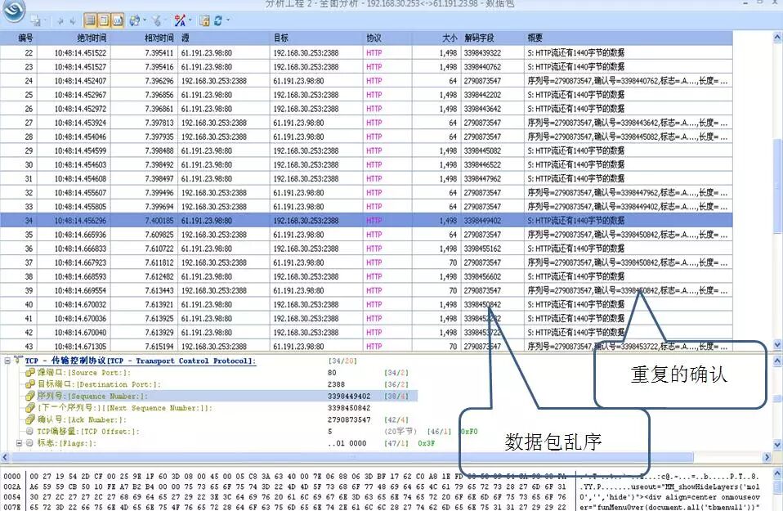Toggle the field decode pane view button
Image resolution: width=783 pixels, height=511 pixels.
coord(103,20)
